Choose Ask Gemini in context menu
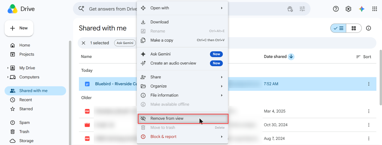Image resolution: width=382 pixels, height=145 pixels. pyautogui.click(x=182, y=54)
